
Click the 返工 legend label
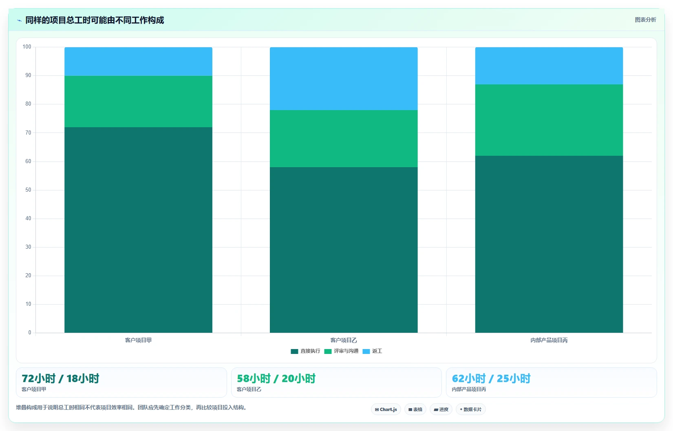click(x=377, y=351)
